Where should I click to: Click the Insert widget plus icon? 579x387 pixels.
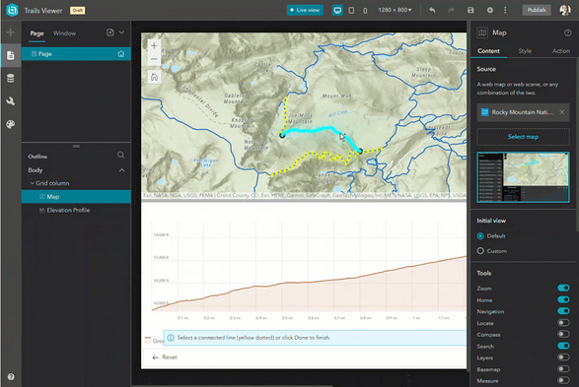click(x=10, y=32)
